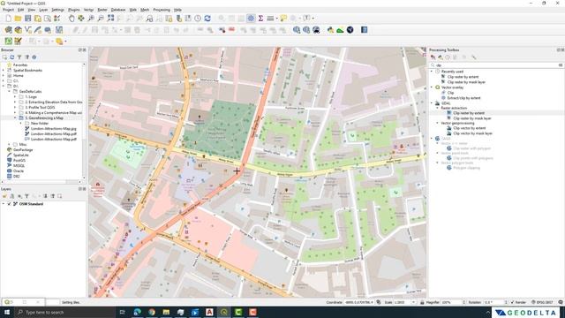The height and width of the screenshot is (318, 565).
Task: Open the Raster menu
Action: point(102,10)
